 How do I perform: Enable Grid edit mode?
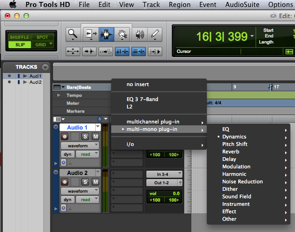tap(42, 45)
